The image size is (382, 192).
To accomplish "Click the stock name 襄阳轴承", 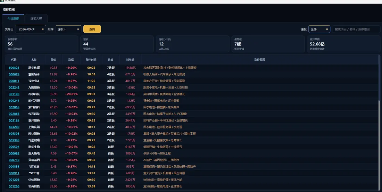I will tap(34, 74).
